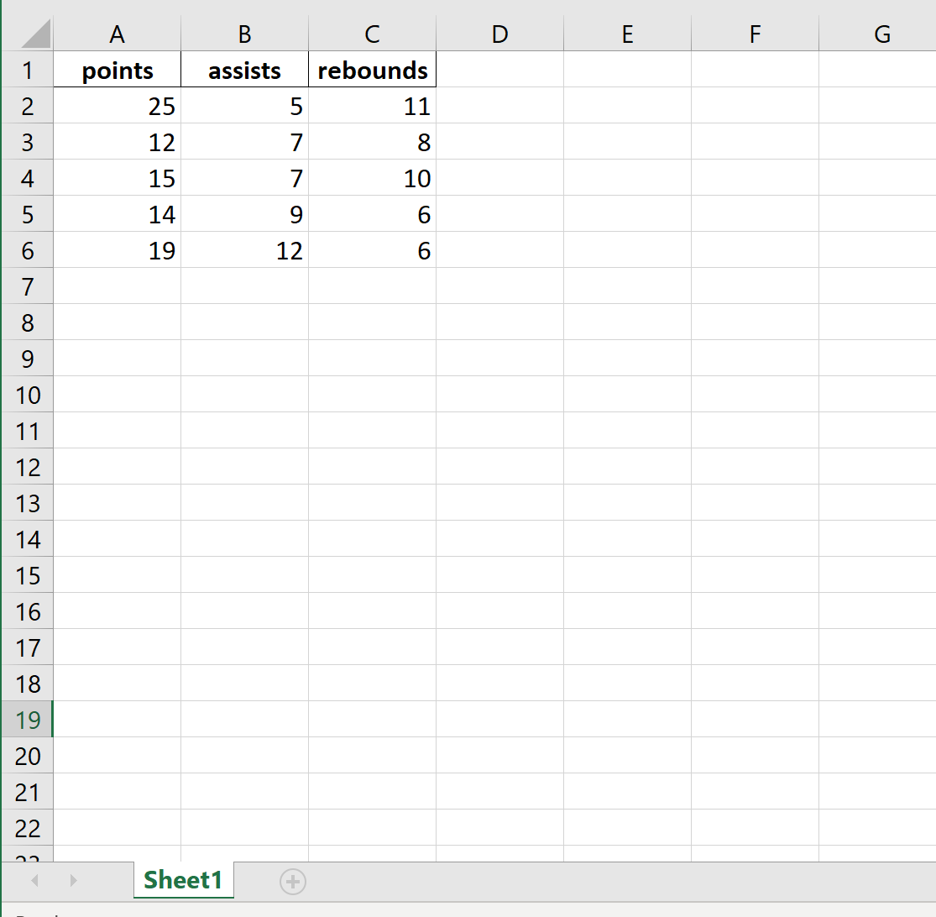Select cell containing 25 in points column
Image resolution: width=936 pixels, height=917 pixels.
(117, 106)
